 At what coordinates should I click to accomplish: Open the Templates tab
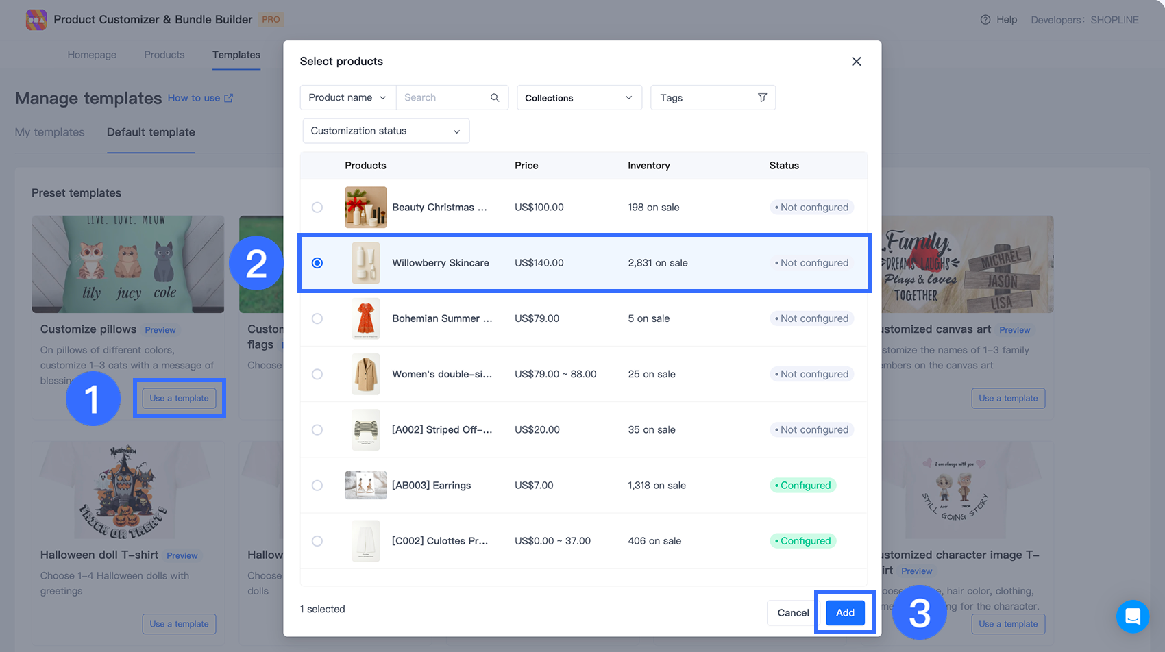236,55
